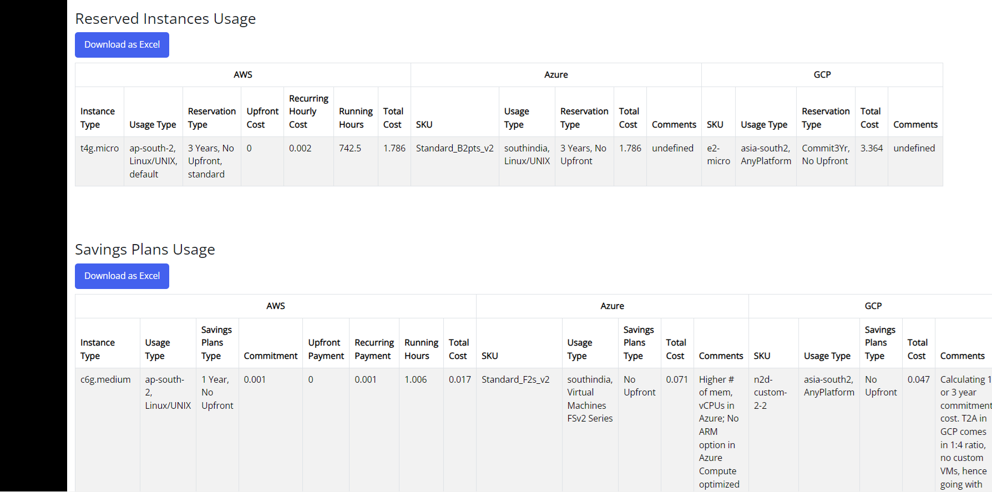Click the Azure header in Savings Plans table
The height and width of the screenshot is (492, 992).
point(613,306)
